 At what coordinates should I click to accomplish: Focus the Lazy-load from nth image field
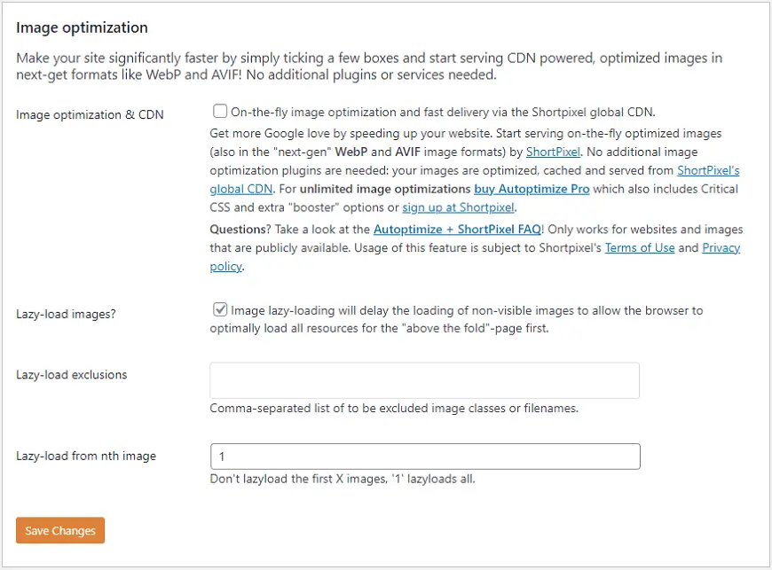click(x=424, y=457)
